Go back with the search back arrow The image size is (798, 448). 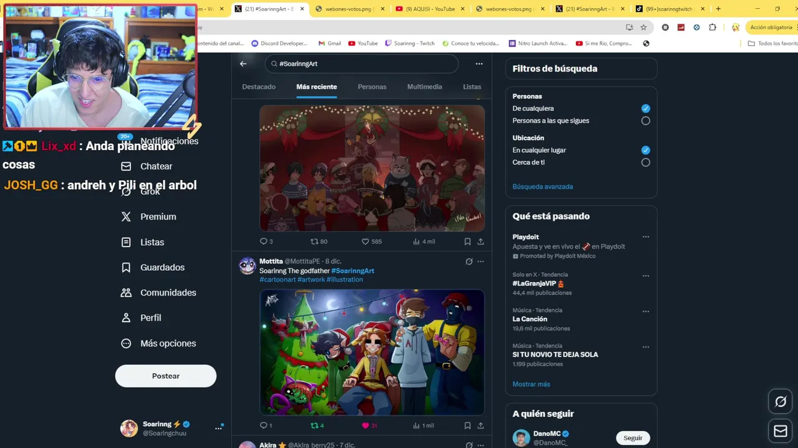[243, 63]
